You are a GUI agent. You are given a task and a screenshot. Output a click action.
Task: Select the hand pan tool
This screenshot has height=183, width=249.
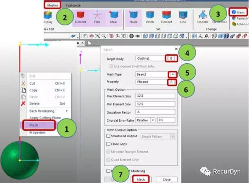pyautogui.click(x=85, y=36)
